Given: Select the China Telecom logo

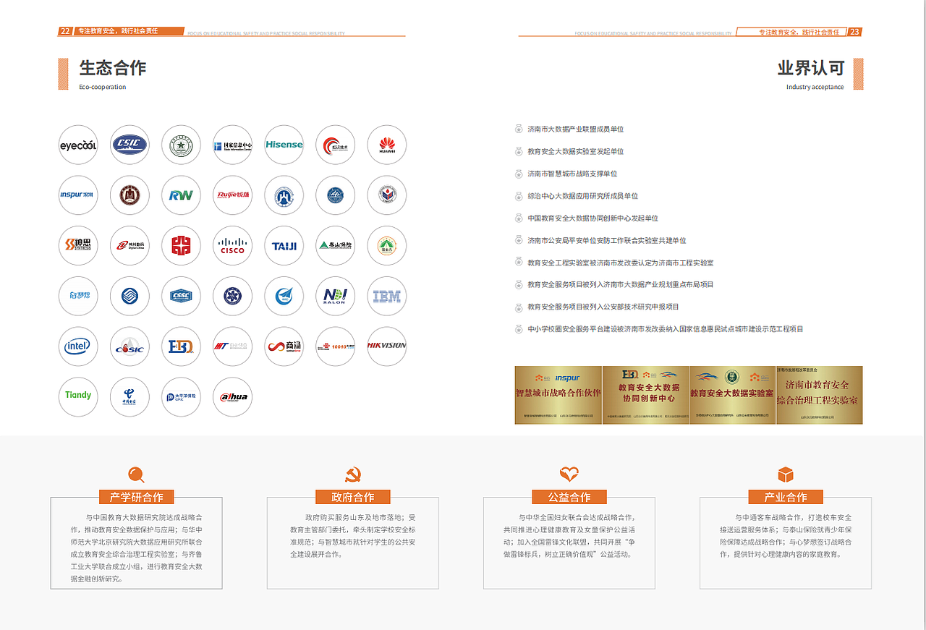Looking at the screenshot, I should pos(129,396).
